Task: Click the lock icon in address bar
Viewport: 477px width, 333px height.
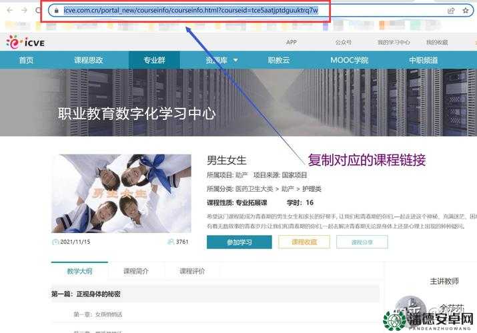Action: [x=56, y=11]
